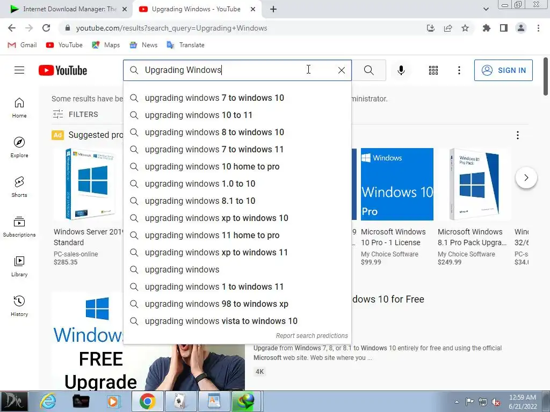Image resolution: width=550 pixels, height=412 pixels.
Task: Select suggestion upgrading windows 10 to 11
Action: [x=237, y=115]
